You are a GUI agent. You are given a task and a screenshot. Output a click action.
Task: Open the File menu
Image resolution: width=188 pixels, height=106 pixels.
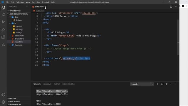pos(7,2)
